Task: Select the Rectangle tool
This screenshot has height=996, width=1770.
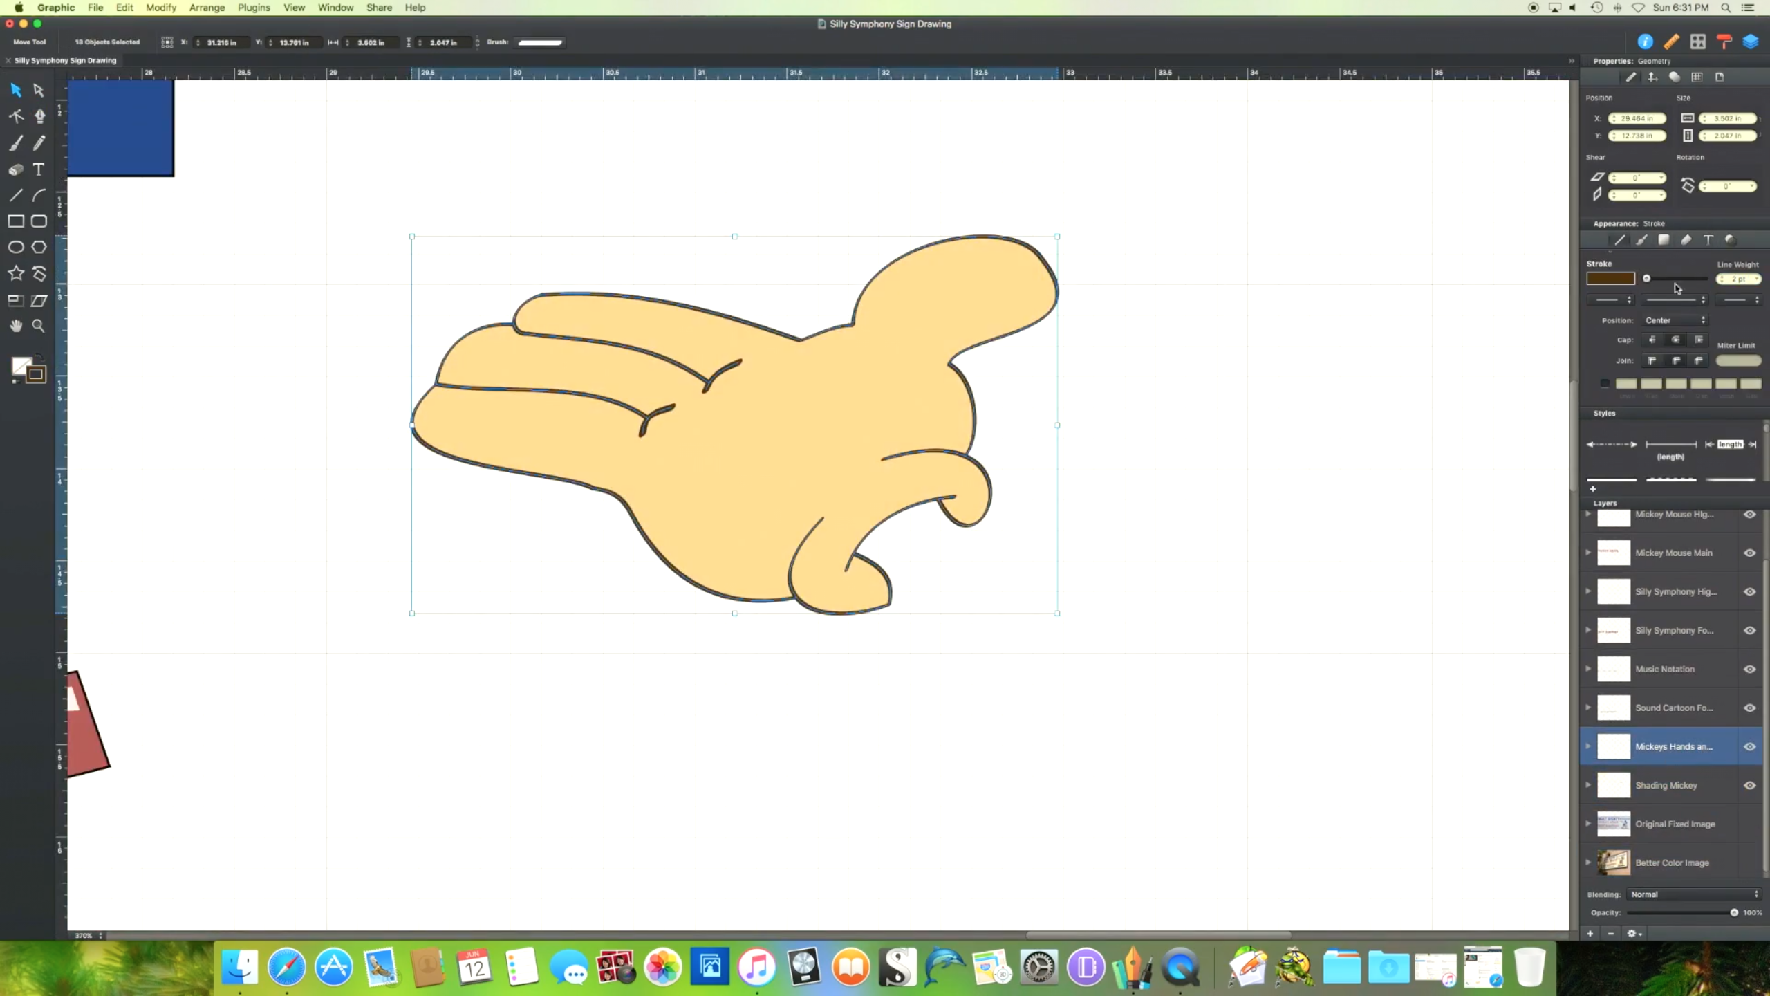Action: pos(16,221)
